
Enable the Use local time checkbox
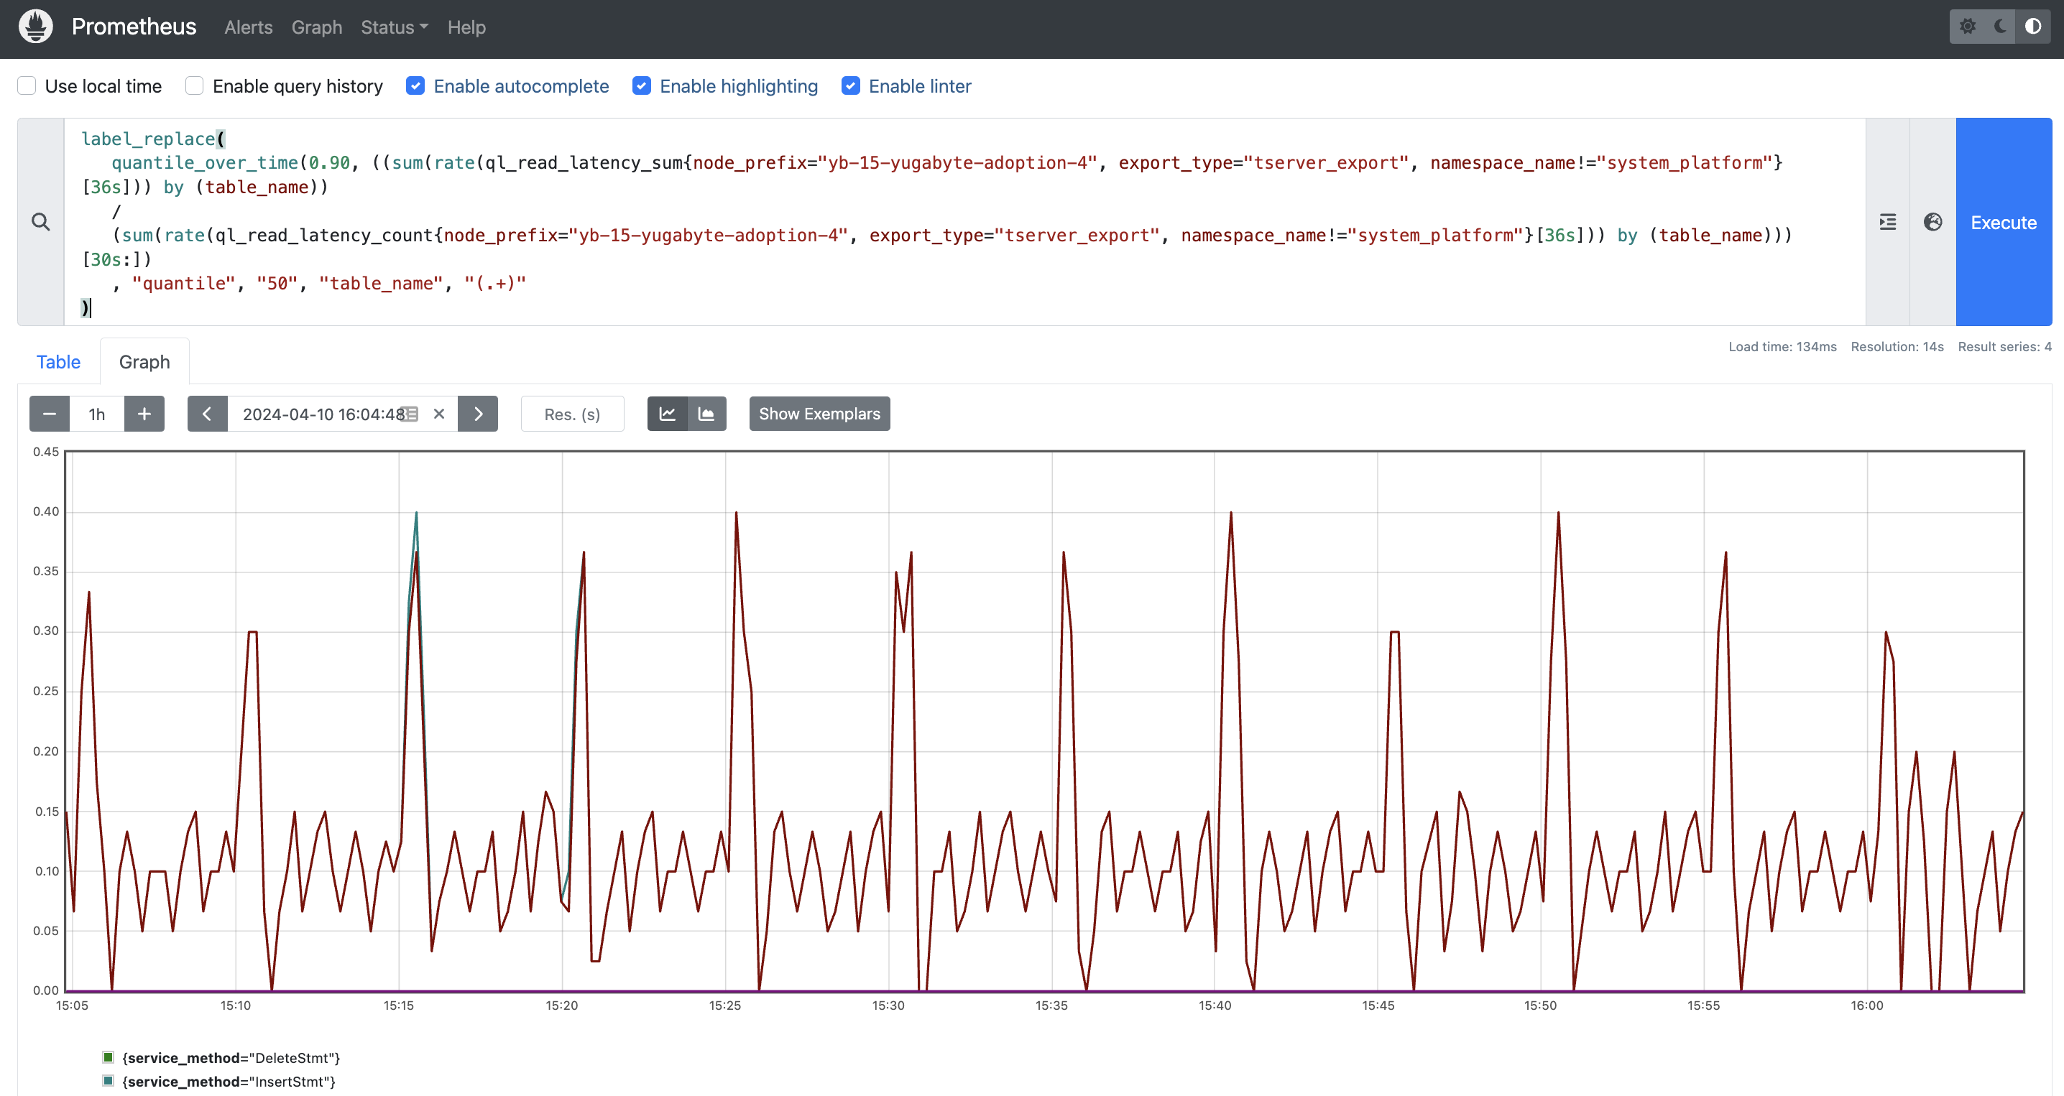[x=27, y=85]
